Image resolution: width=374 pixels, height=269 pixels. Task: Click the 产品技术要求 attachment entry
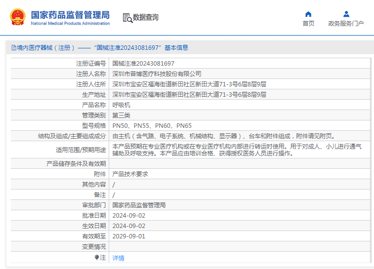pyautogui.click(x=130, y=174)
